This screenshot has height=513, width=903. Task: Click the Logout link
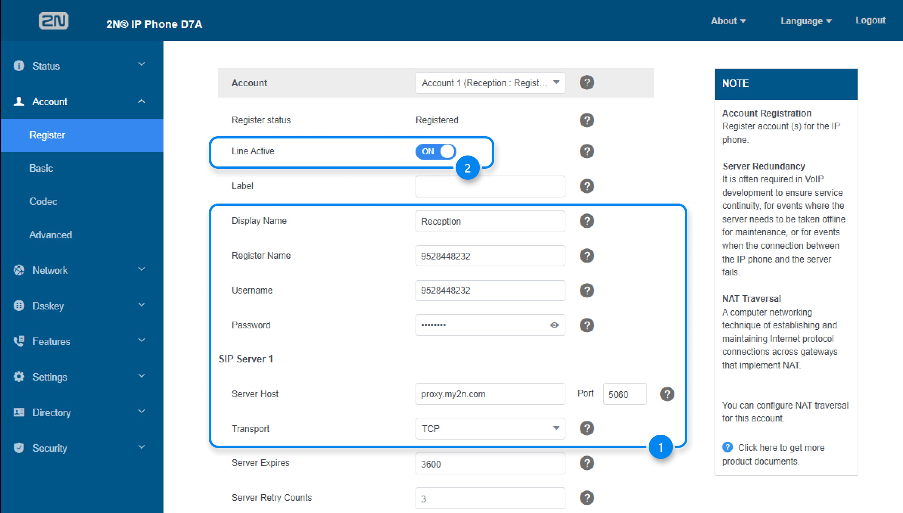[x=870, y=20]
